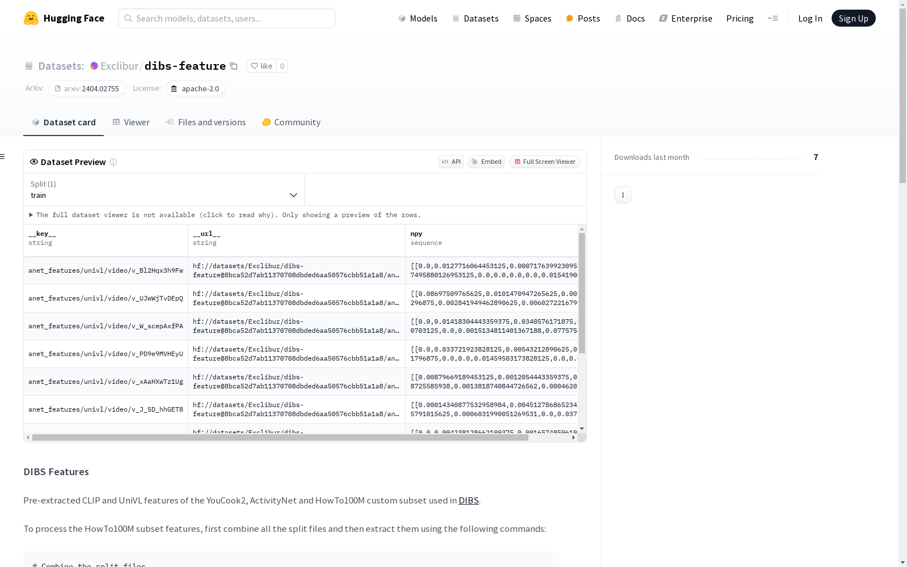Open the Pricing page

pyautogui.click(x=740, y=18)
